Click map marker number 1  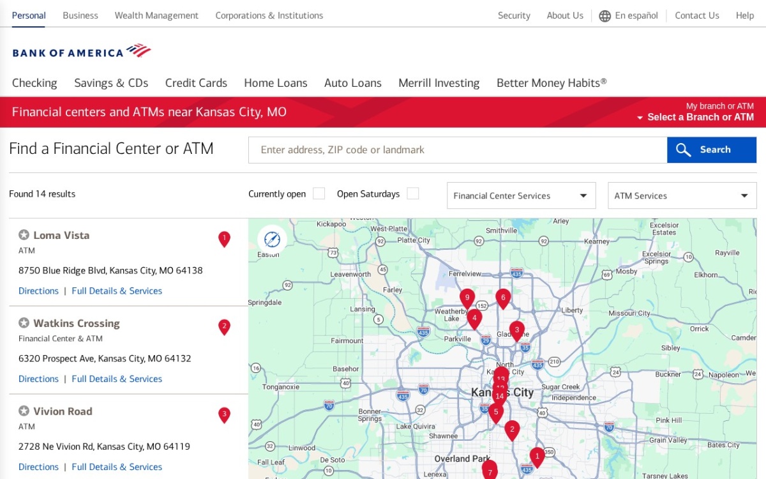click(537, 457)
